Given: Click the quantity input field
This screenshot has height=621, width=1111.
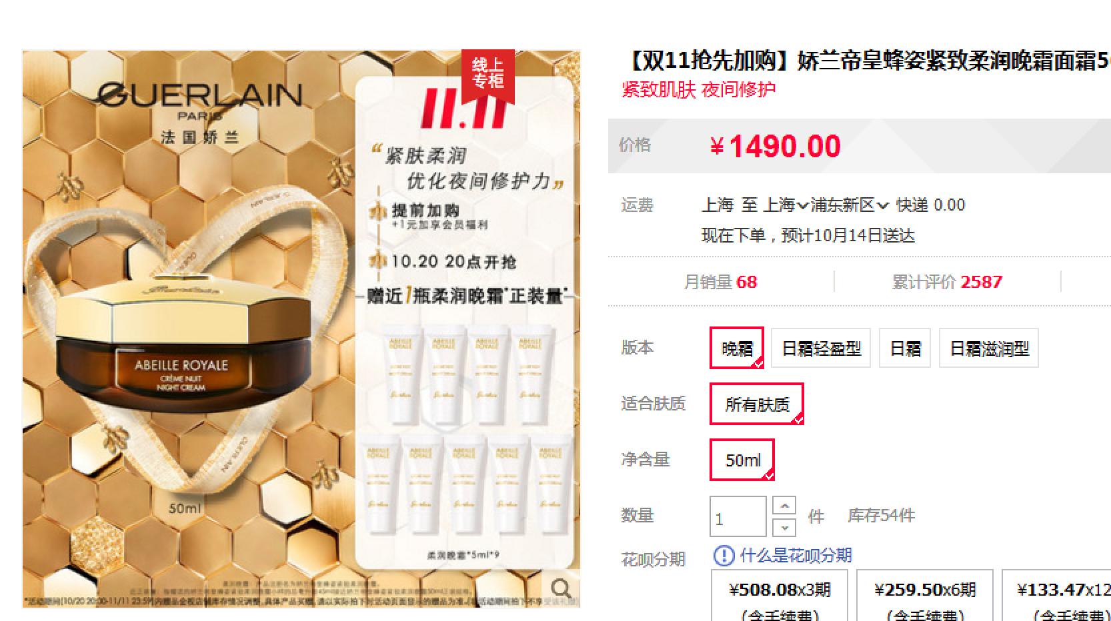Looking at the screenshot, I should pos(738,517).
